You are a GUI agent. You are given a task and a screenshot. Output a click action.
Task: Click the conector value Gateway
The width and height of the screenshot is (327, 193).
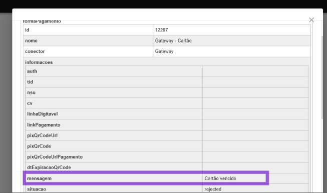pos(164,51)
